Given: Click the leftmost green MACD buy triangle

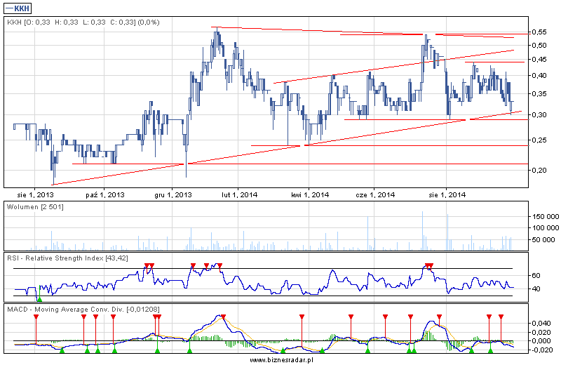Looking at the screenshot, I should click(62, 350).
